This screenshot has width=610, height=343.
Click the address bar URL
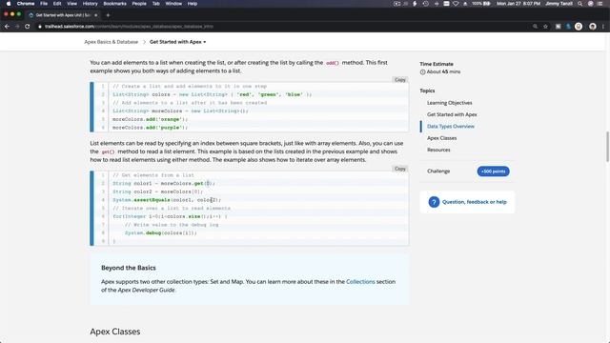(x=129, y=27)
